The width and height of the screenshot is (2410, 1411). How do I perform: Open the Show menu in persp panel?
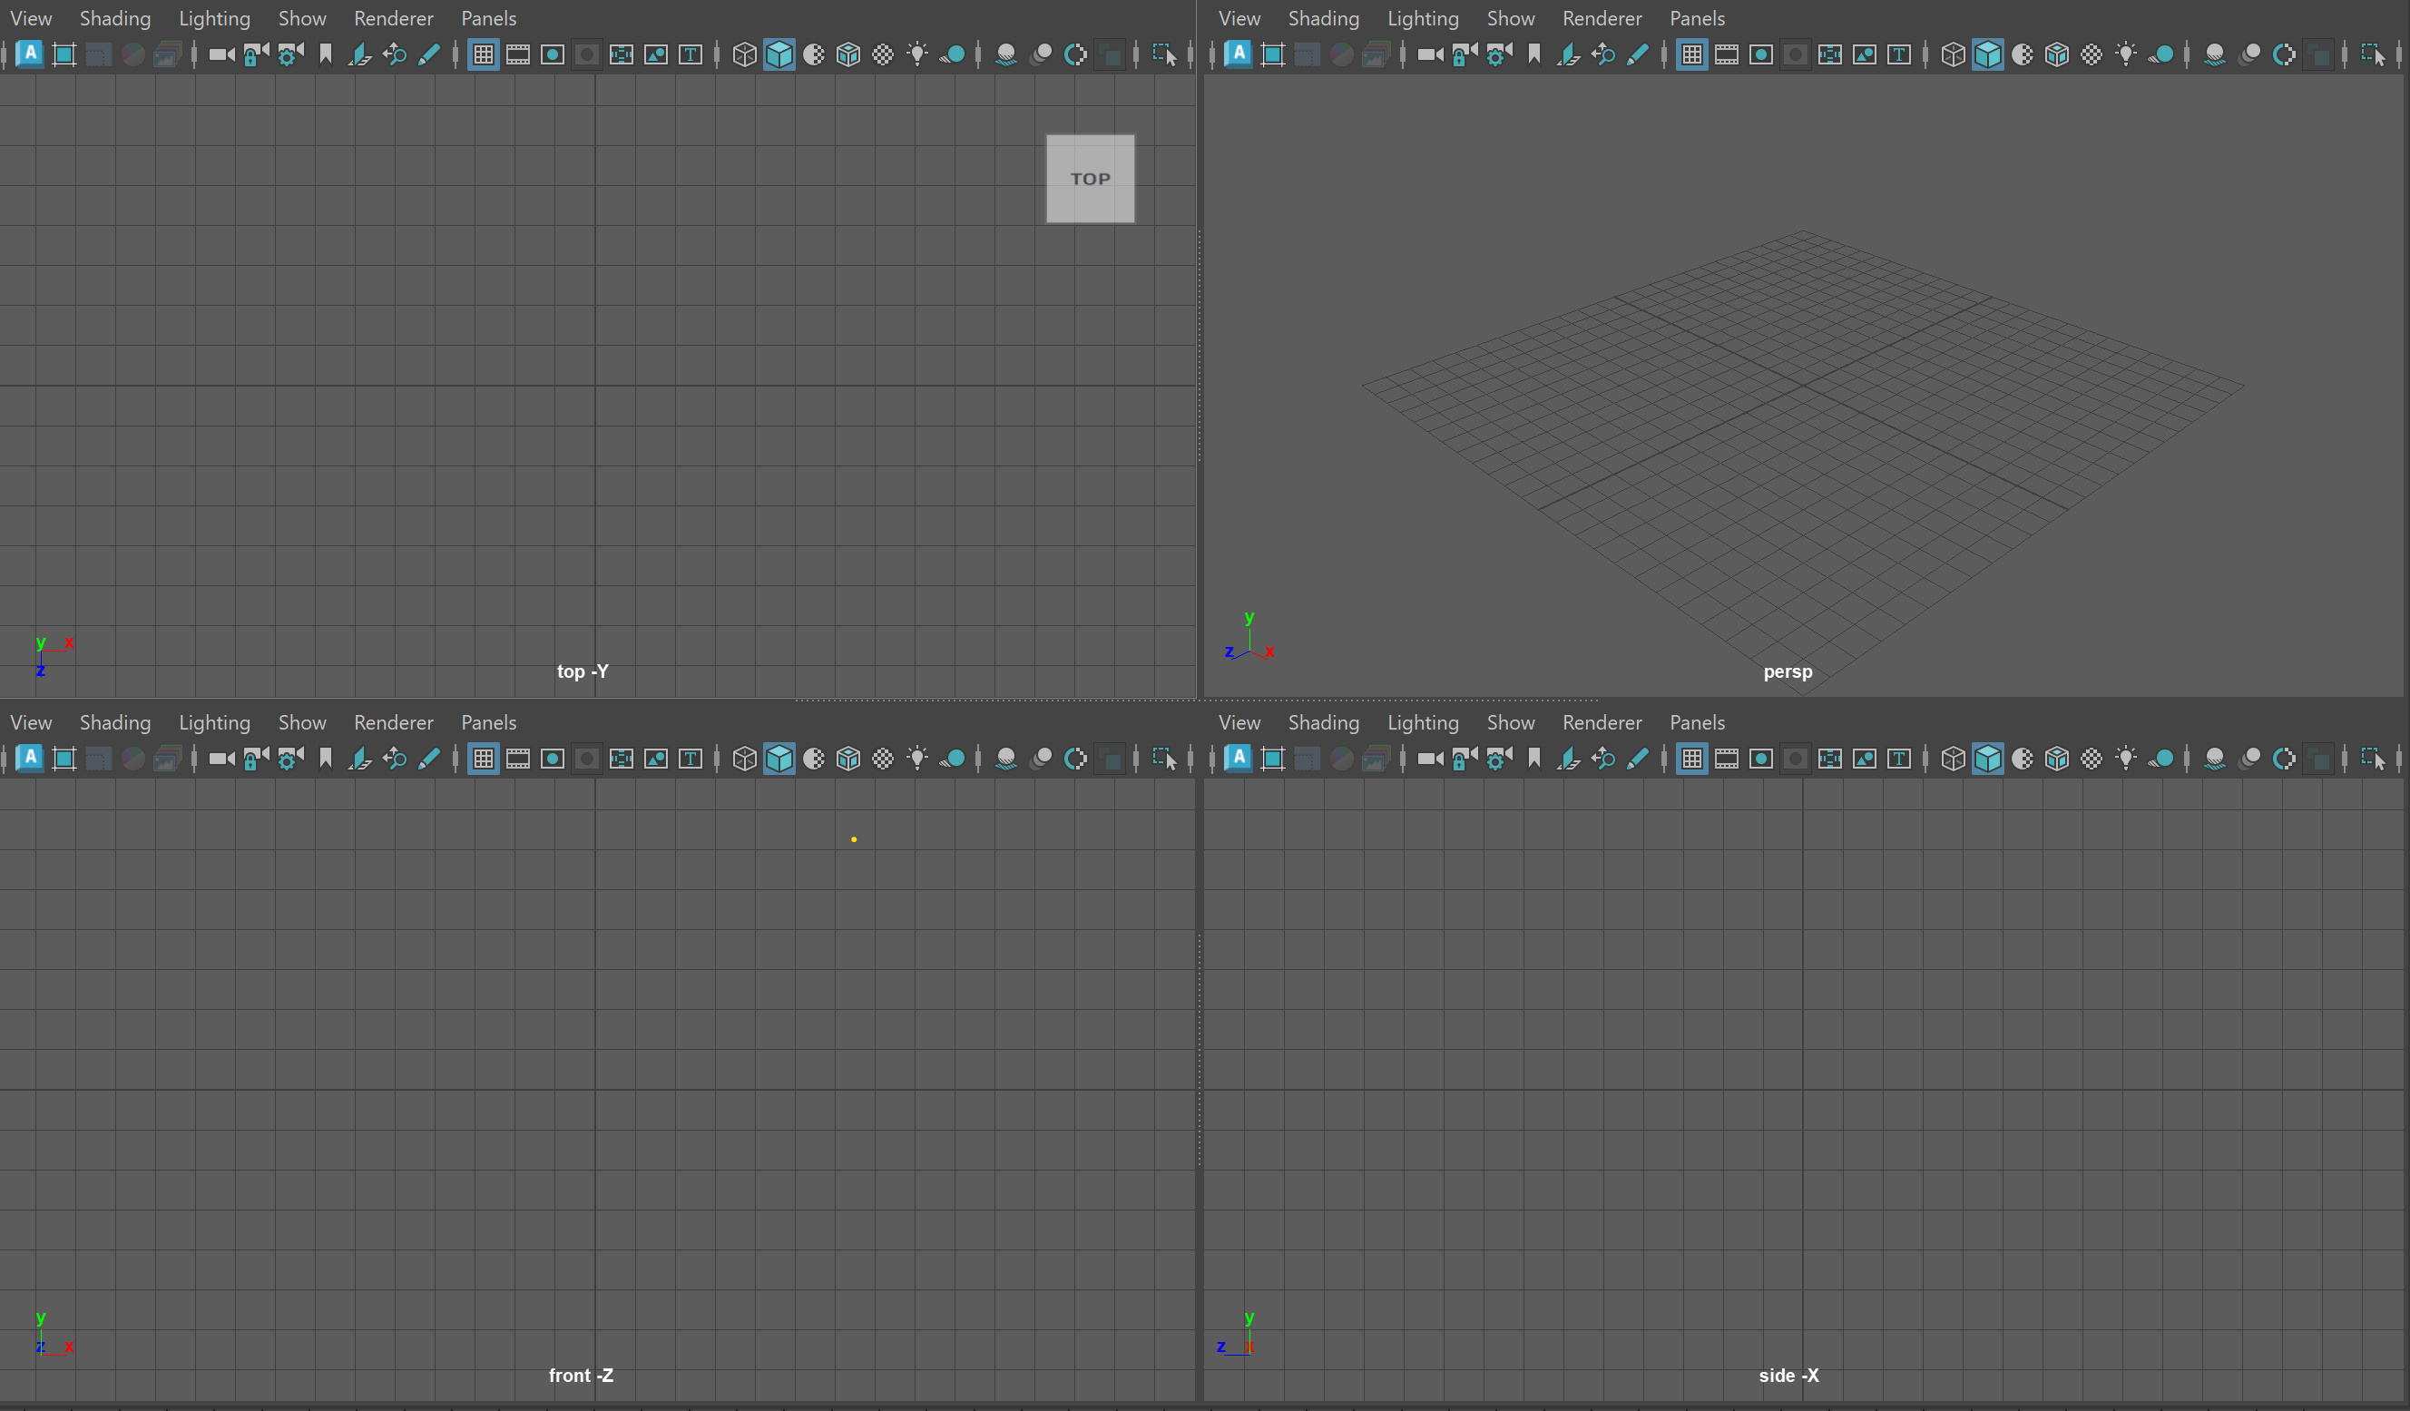(1510, 18)
